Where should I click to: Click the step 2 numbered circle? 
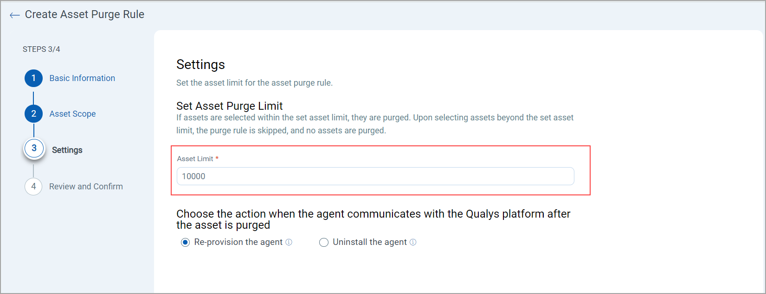point(33,113)
